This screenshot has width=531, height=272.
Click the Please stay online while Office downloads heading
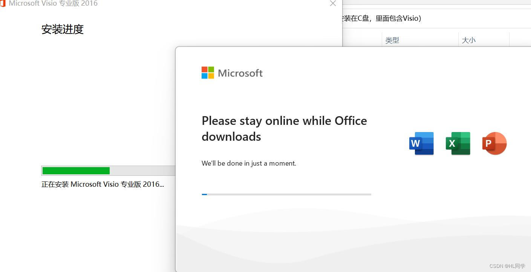pos(284,128)
